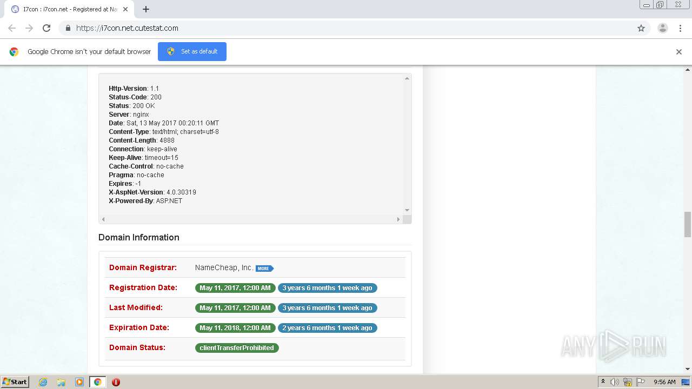Click the 9:56 AM system clock
Viewport: 692px width, 389px height.
(x=664, y=382)
